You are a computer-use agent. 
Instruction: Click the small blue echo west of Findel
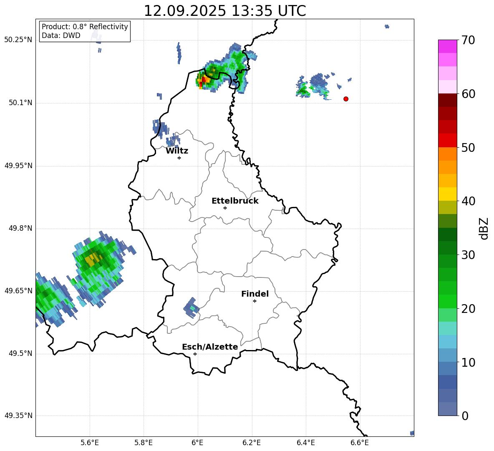tap(191, 308)
